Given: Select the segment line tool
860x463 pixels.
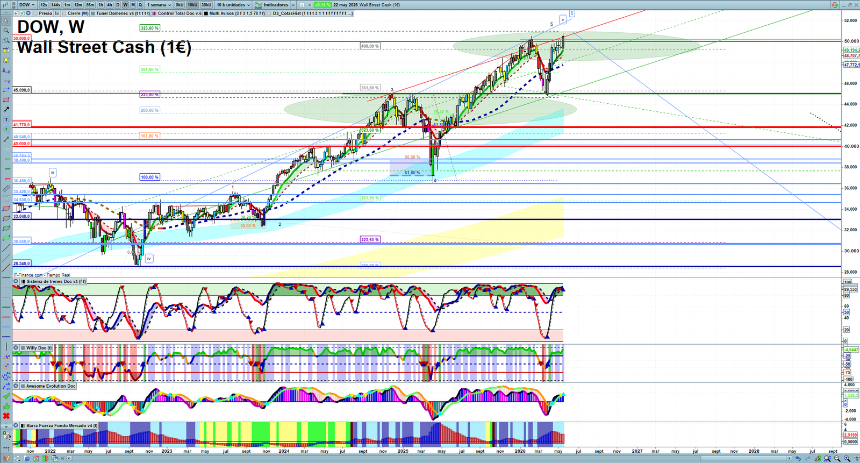Looking at the screenshot, I should 6,139.
